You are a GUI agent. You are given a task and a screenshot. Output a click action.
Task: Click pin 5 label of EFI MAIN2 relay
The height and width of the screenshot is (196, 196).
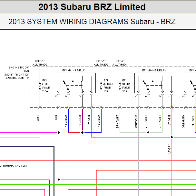click(146, 96)
